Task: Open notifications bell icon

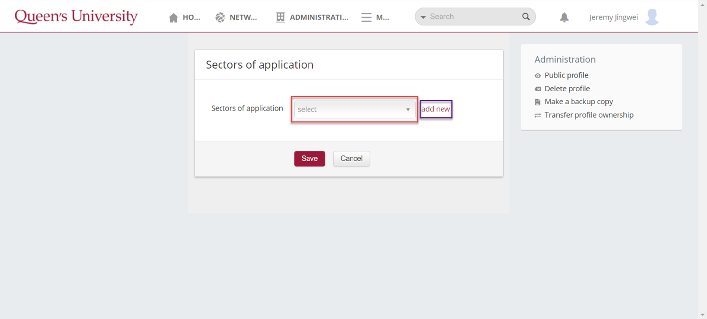Action: coord(564,17)
